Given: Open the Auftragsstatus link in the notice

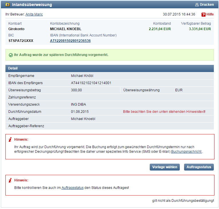Looking at the screenshot, I should coord(72,188).
